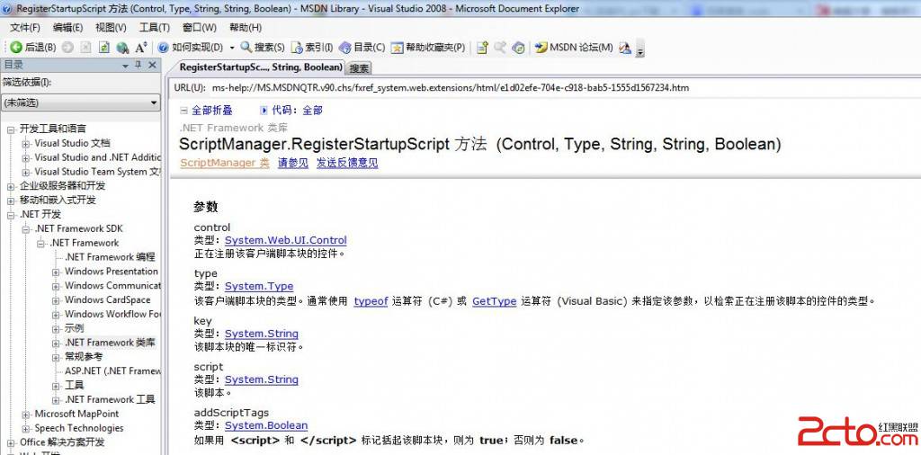921x455 pixels.
Task: Click the 后退(B) back button
Action: click(x=33, y=48)
